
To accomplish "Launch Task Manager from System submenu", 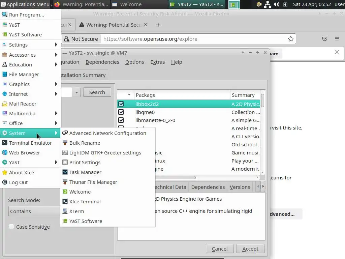I will [108, 172].
